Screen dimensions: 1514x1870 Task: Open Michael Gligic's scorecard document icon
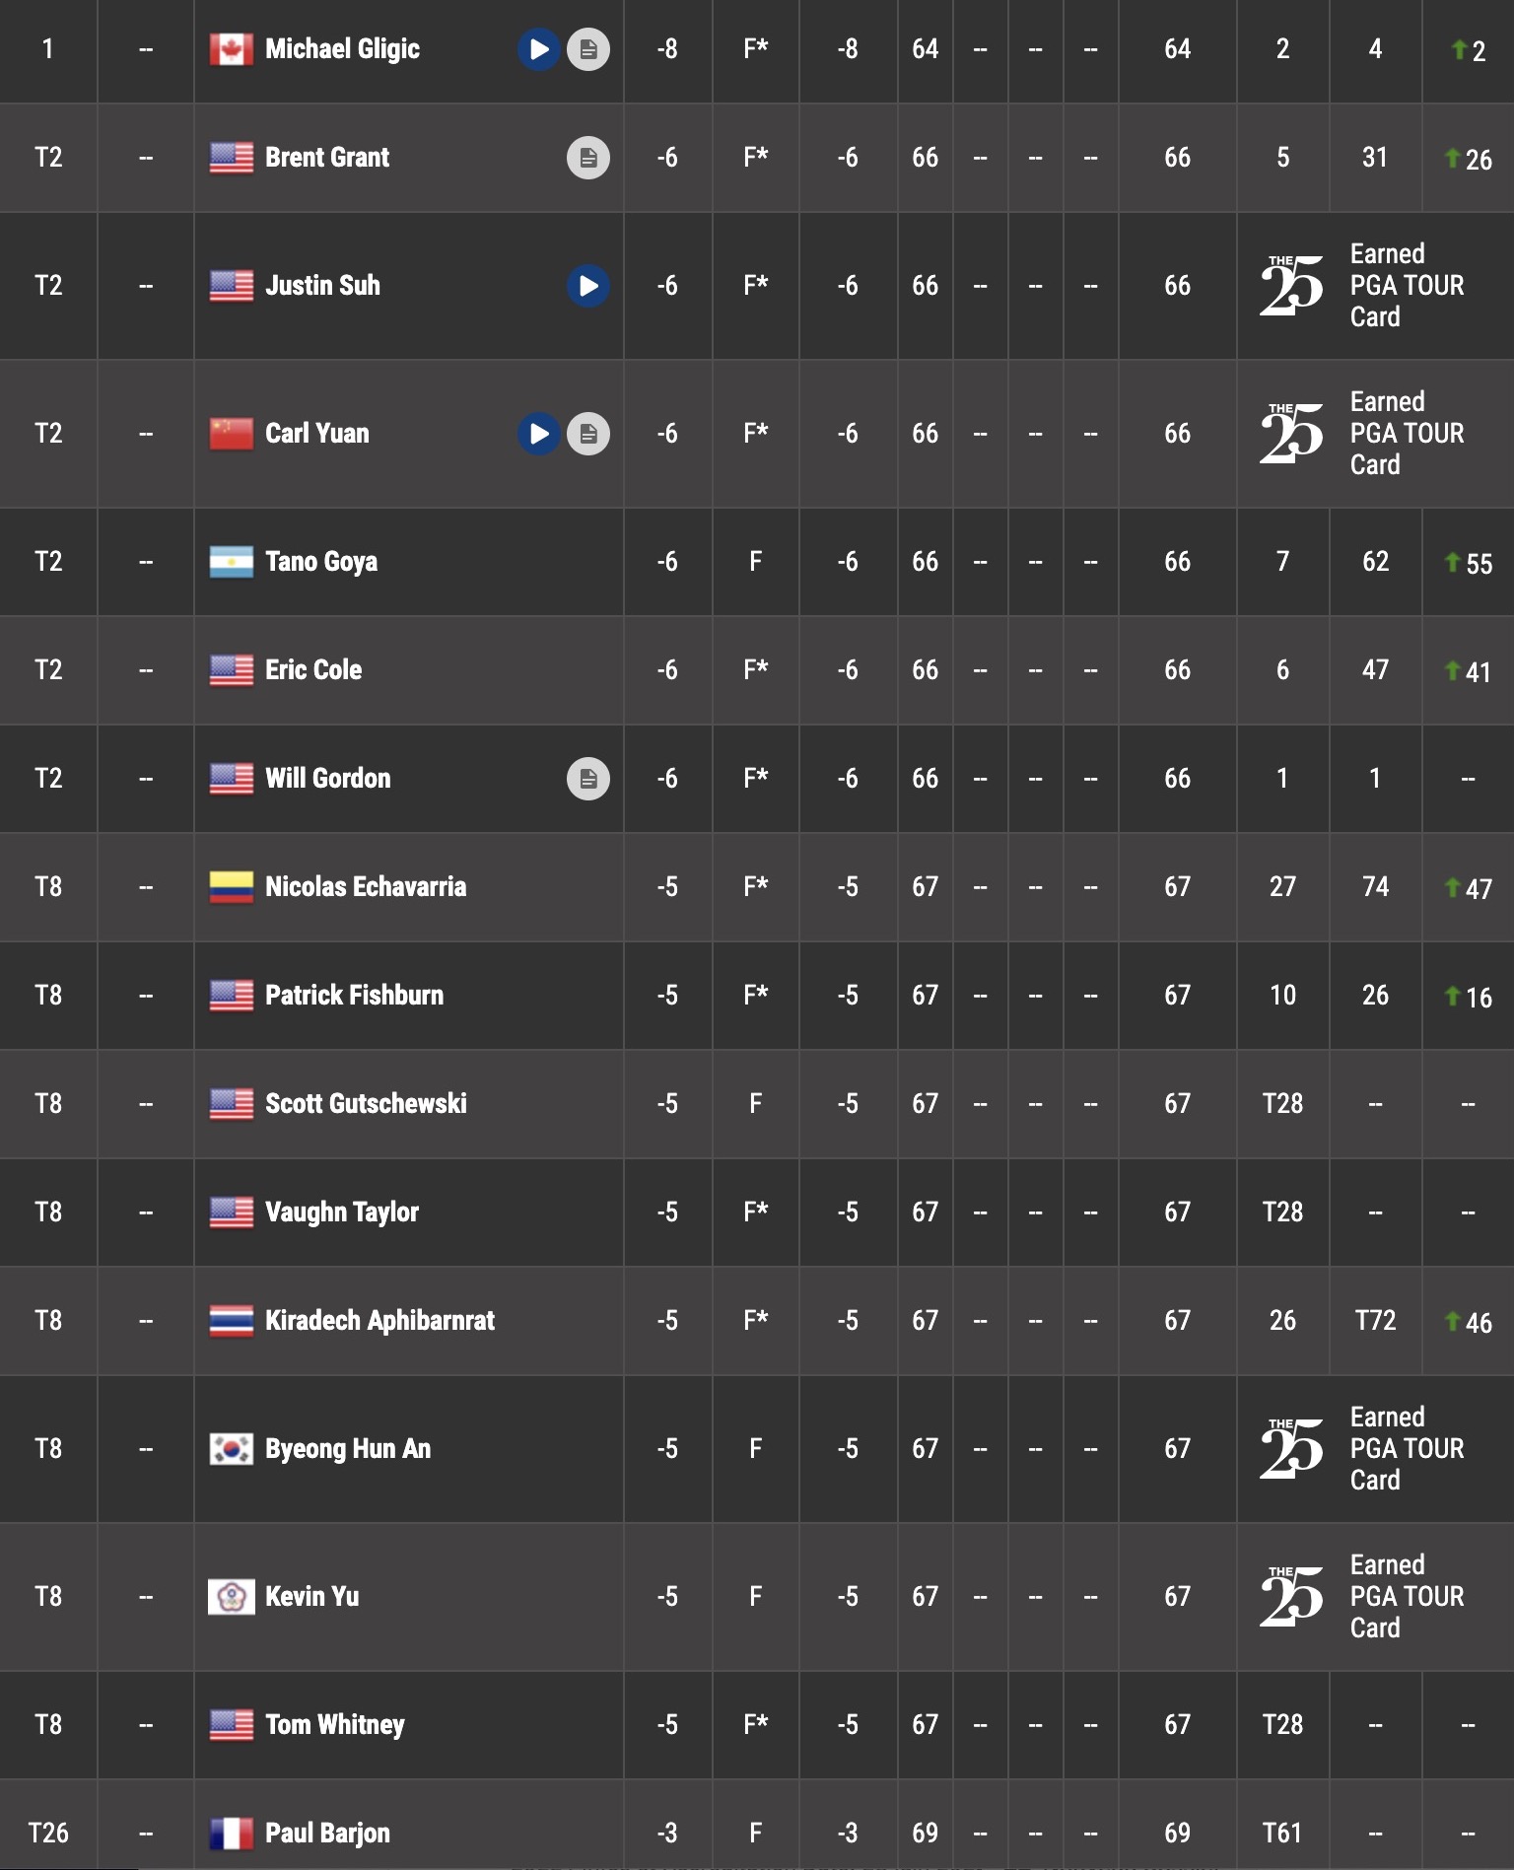(x=588, y=49)
